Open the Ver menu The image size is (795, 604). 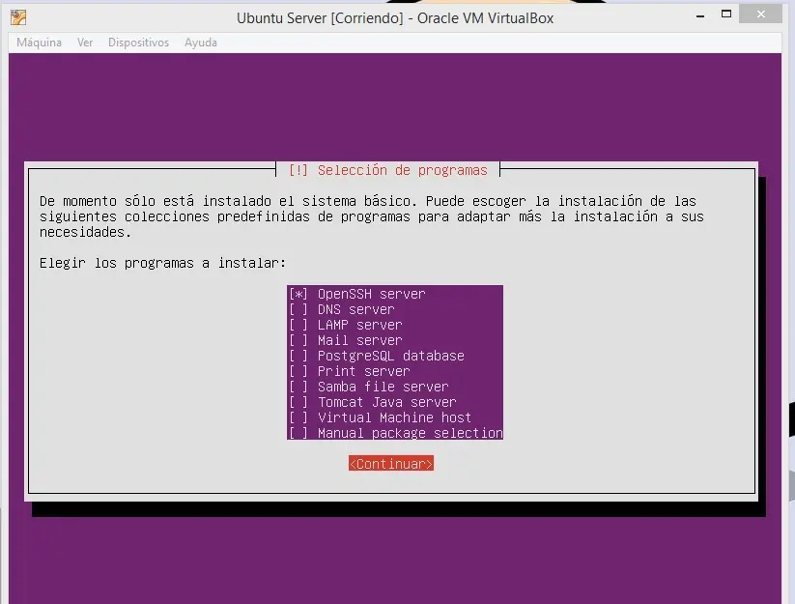85,43
